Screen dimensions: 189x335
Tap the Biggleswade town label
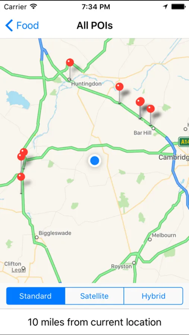[55, 233]
